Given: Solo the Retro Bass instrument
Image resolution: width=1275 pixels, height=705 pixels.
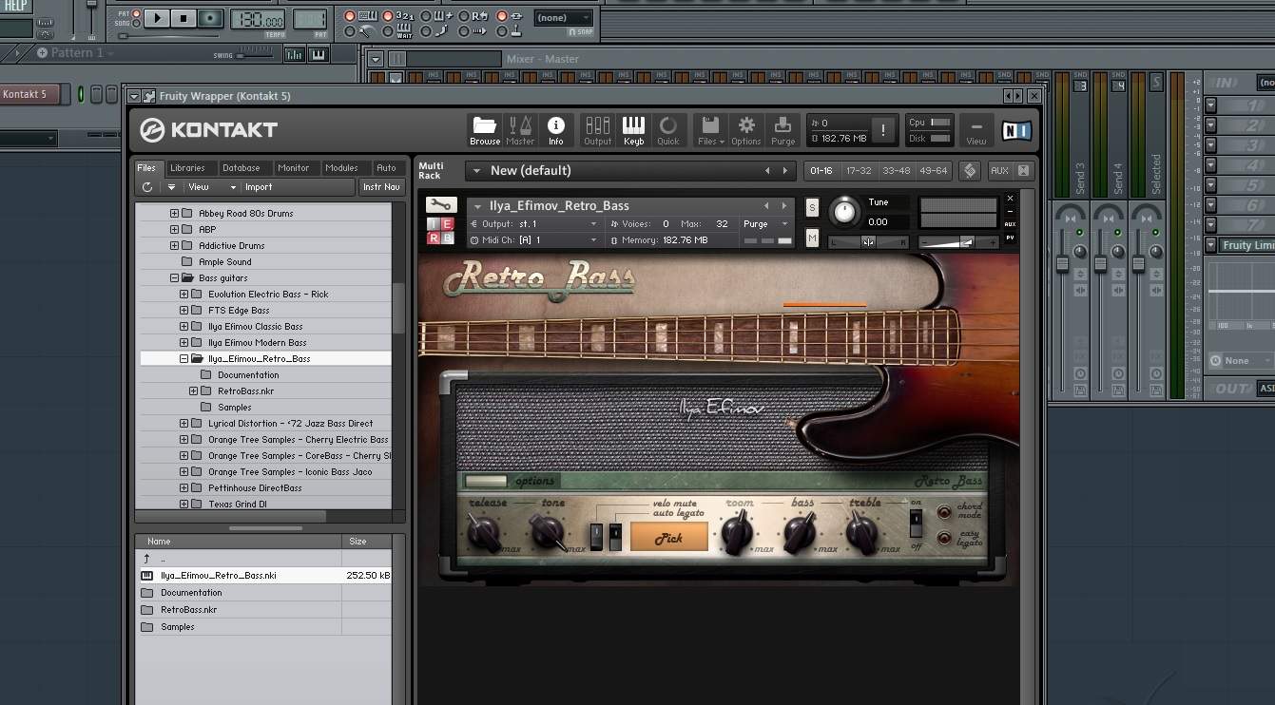Looking at the screenshot, I should [812, 208].
